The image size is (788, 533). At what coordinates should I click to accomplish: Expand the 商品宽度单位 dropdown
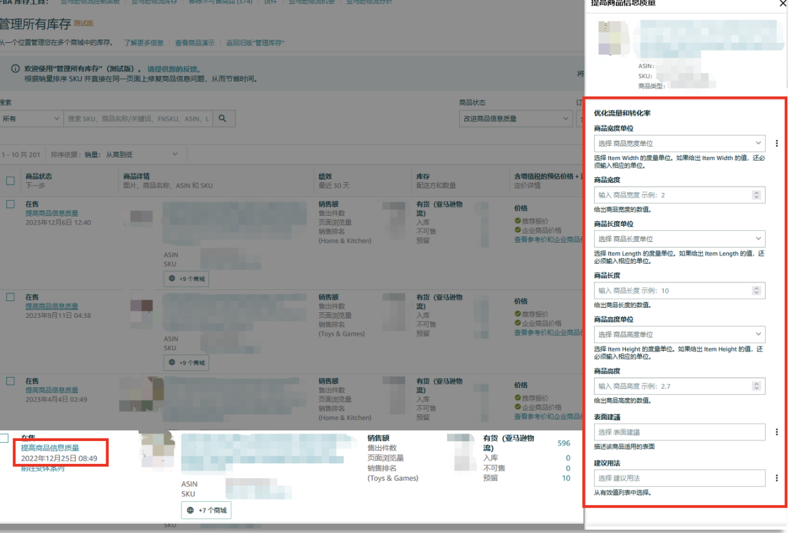(679, 144)
